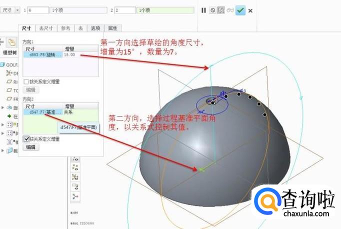The height and width of the screenshot is (229, 341).
Task: Click the bottom icon in the vertical toolbar
Action: click(75, 197)
